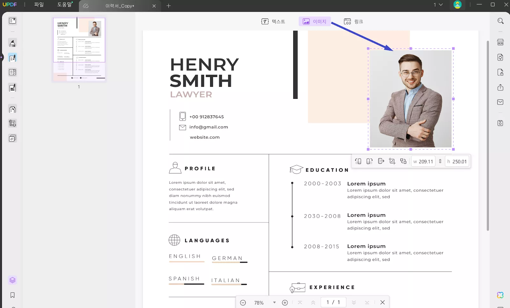Select the 이력서_Copy document tab
Image resolution: width=510 pixels, height=308 pixels.
point(120,6)
